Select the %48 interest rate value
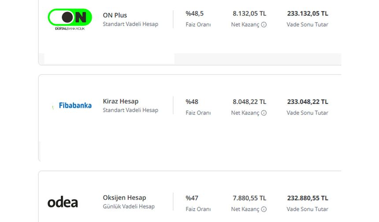This screenshot has width=379, height=222. 192,102
